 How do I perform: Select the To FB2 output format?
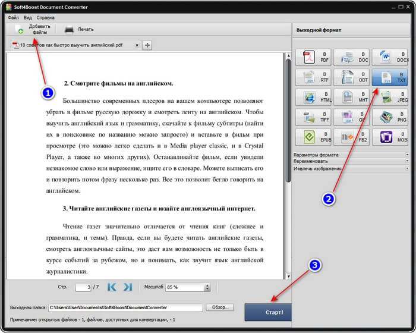(352, 137)
